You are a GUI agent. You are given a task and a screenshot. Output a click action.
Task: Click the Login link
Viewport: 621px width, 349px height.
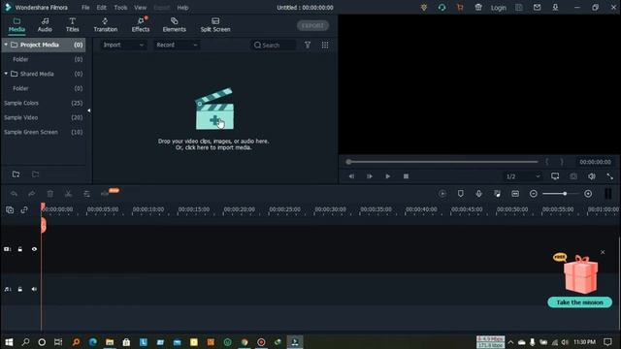tap(498, 8)
